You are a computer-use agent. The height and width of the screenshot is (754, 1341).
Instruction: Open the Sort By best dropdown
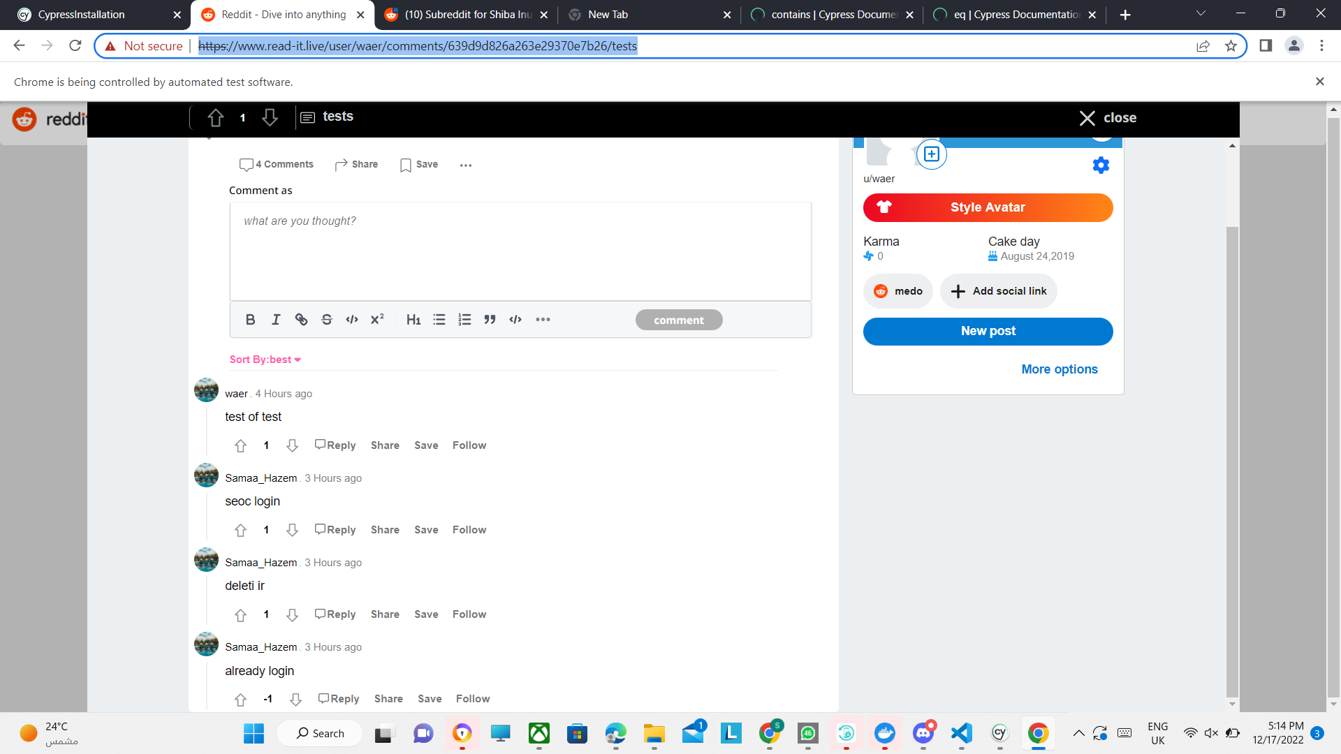point(265,360)
